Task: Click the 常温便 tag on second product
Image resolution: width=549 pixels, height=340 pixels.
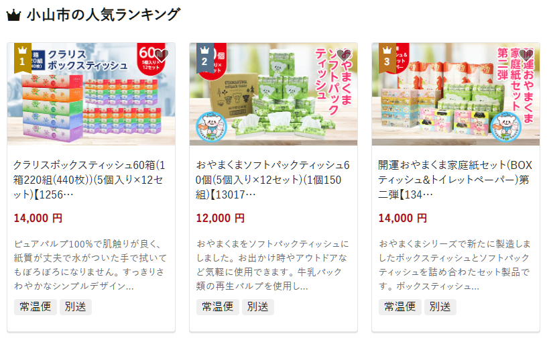Action: coord(218,307)
